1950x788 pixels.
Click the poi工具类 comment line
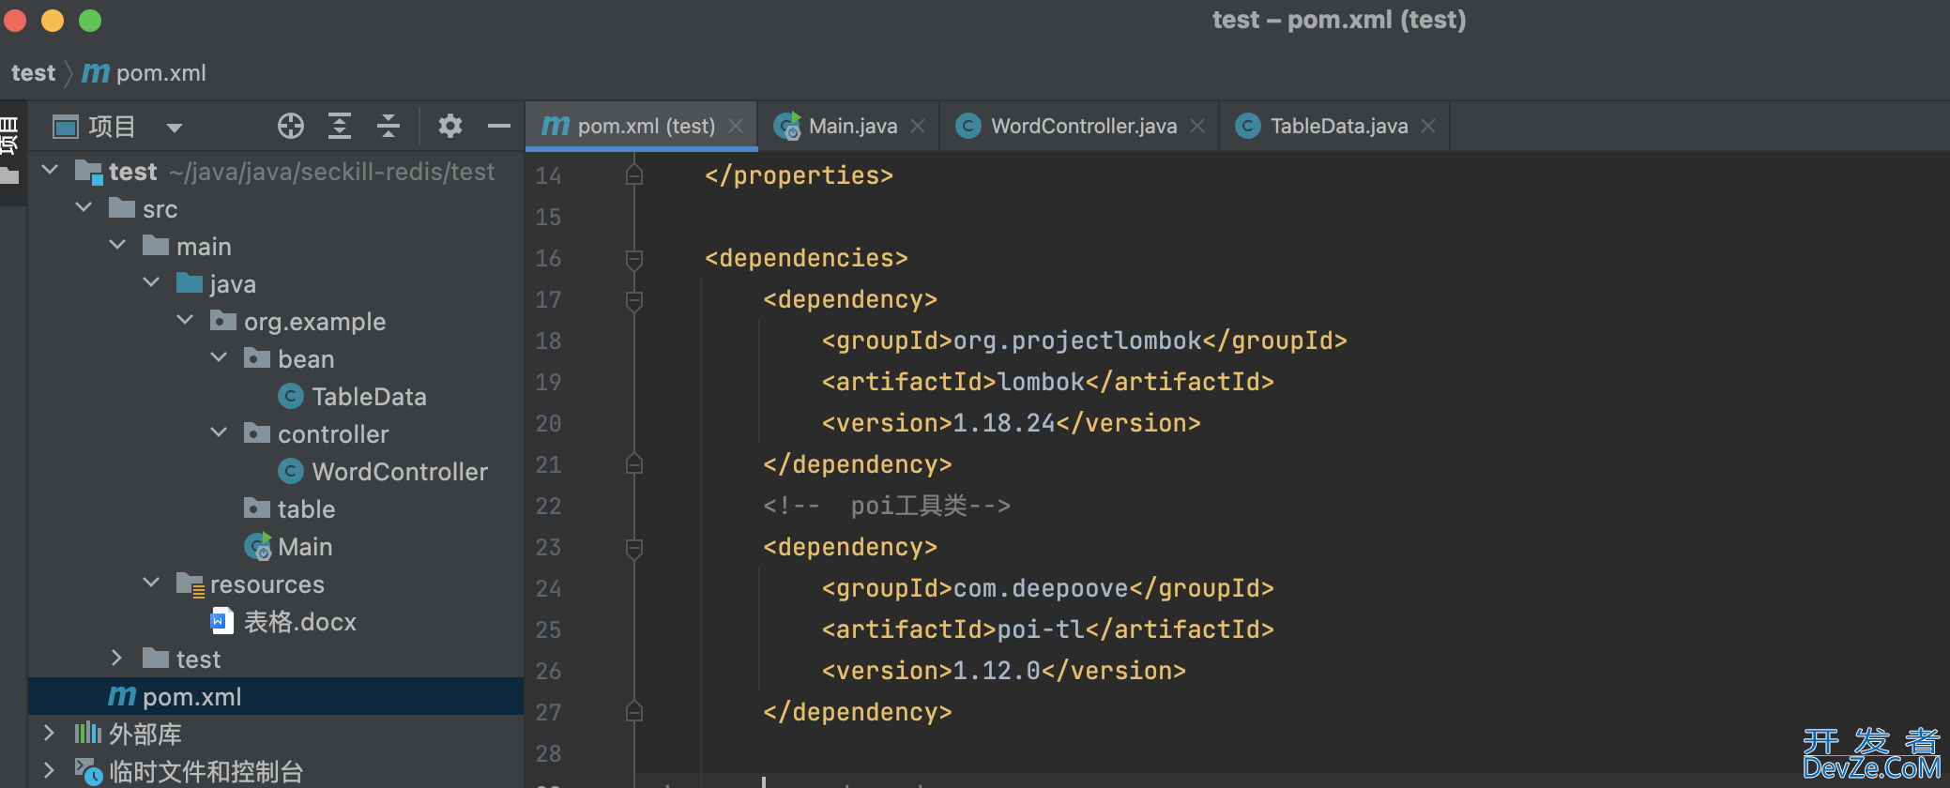tap(887, 506)
